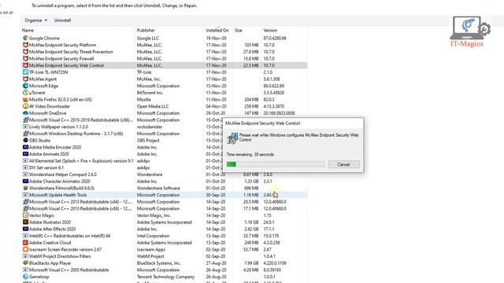Select Microsoft Visual C++ 2015-2019 Redistributable entry
The width and height of the screenshot is (504, 283).
tap(80, 120)
